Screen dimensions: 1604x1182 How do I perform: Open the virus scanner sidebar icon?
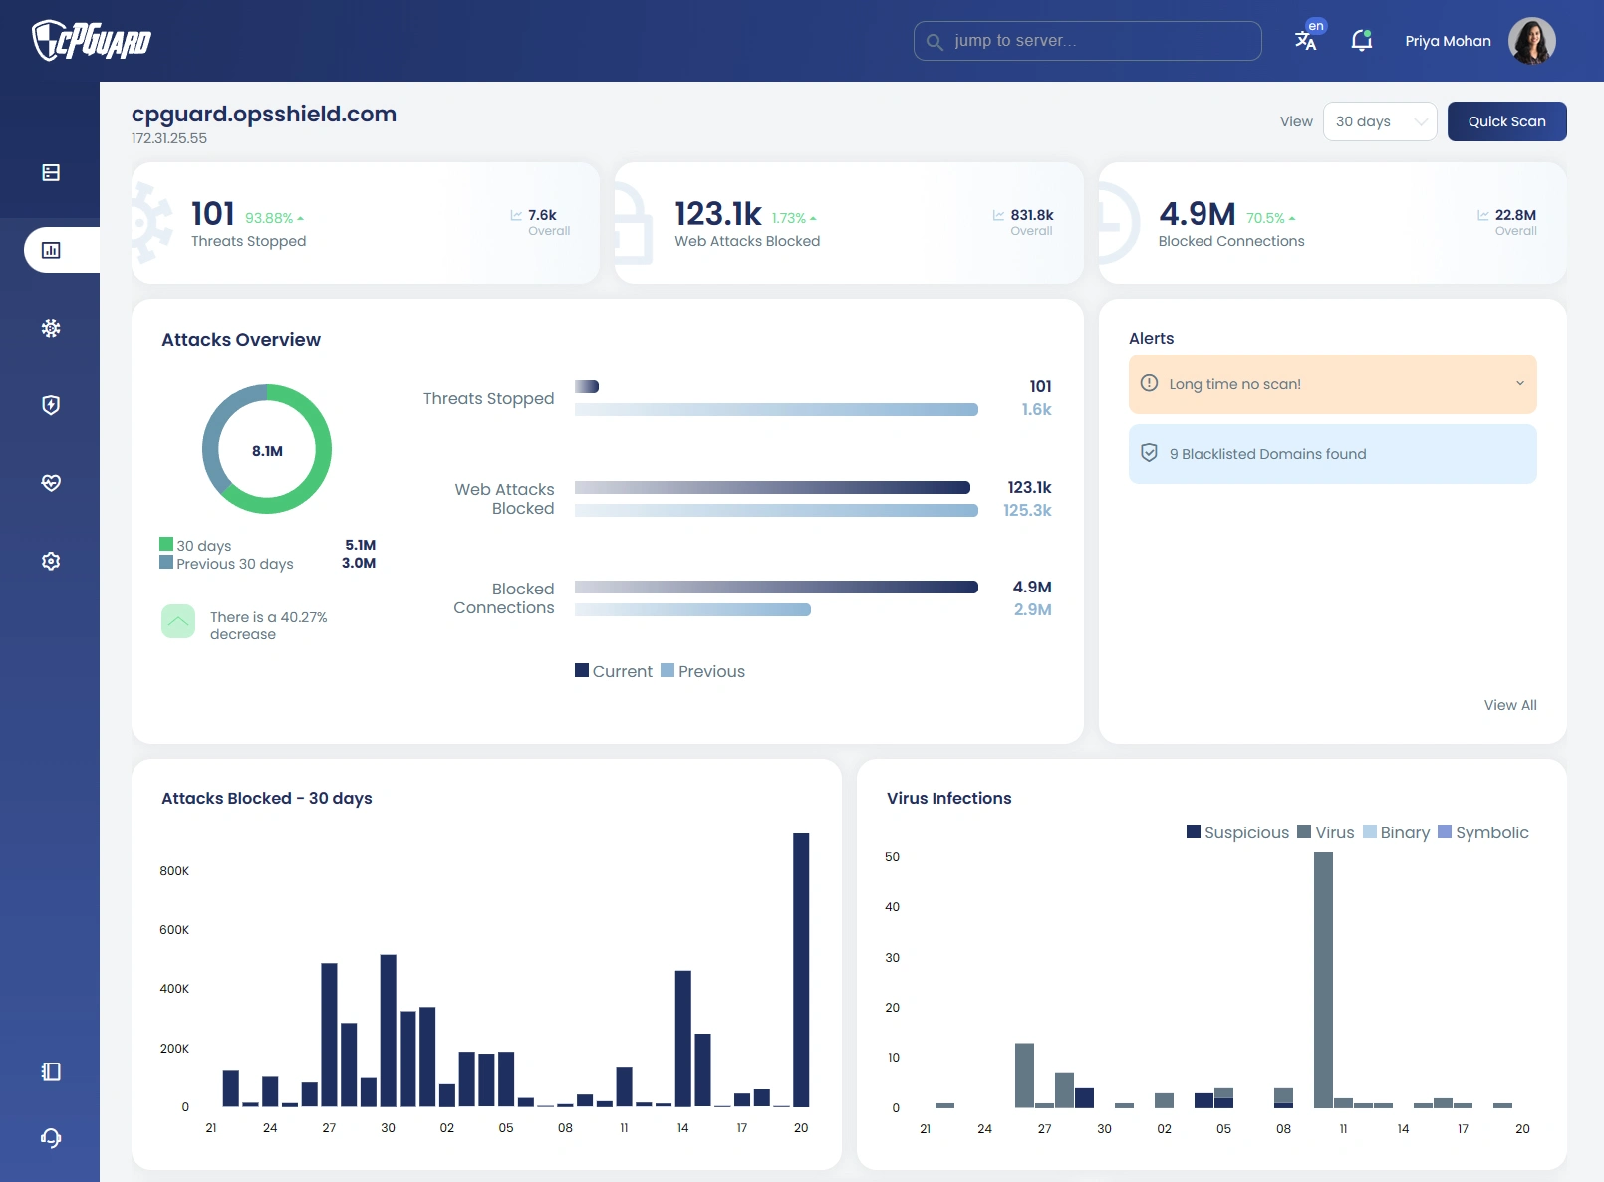point(51,328)
